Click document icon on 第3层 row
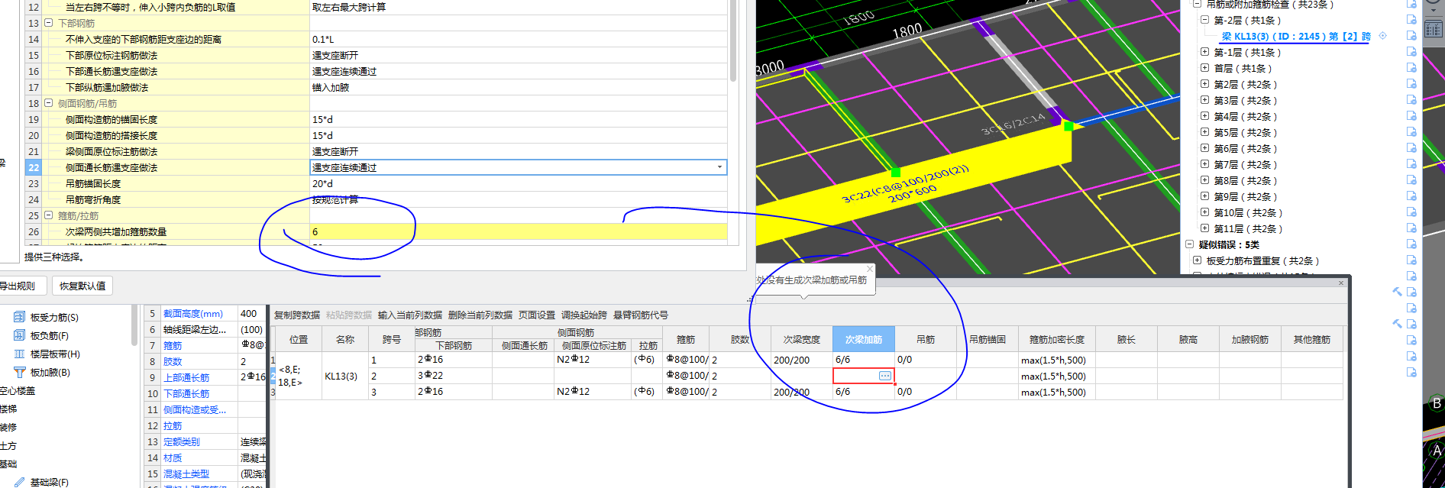 click(x=1411, y=100)
